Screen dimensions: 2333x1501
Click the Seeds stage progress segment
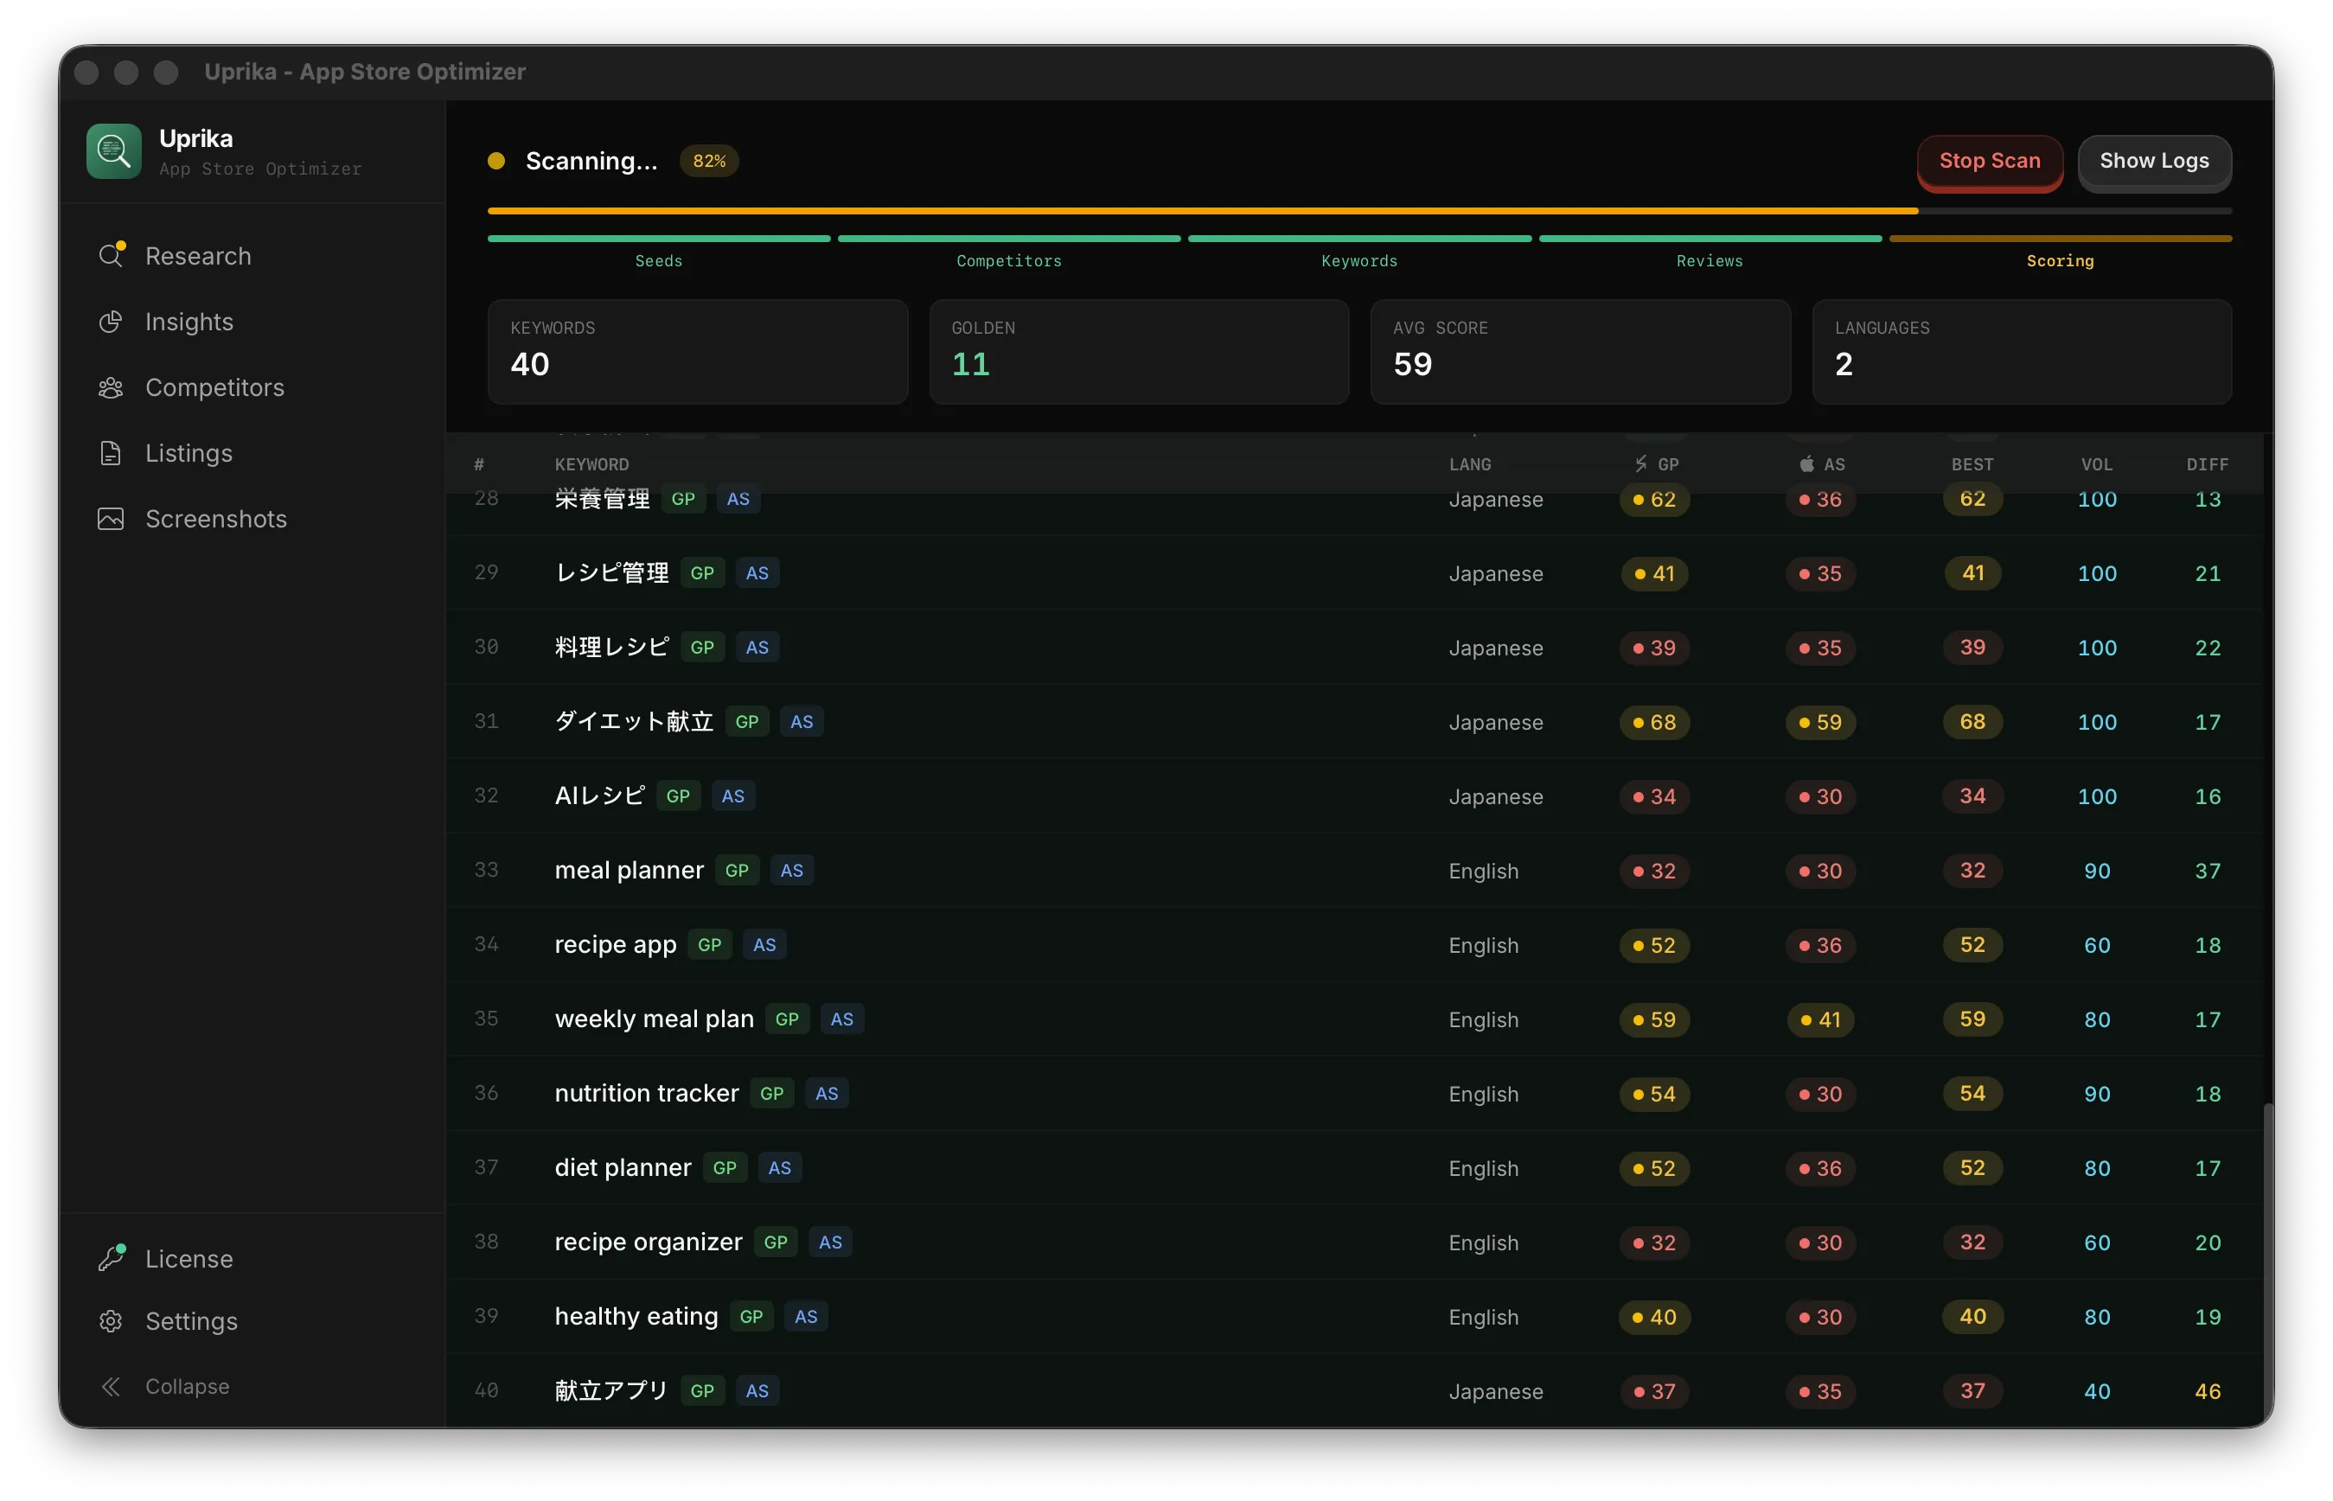point(659,238)
